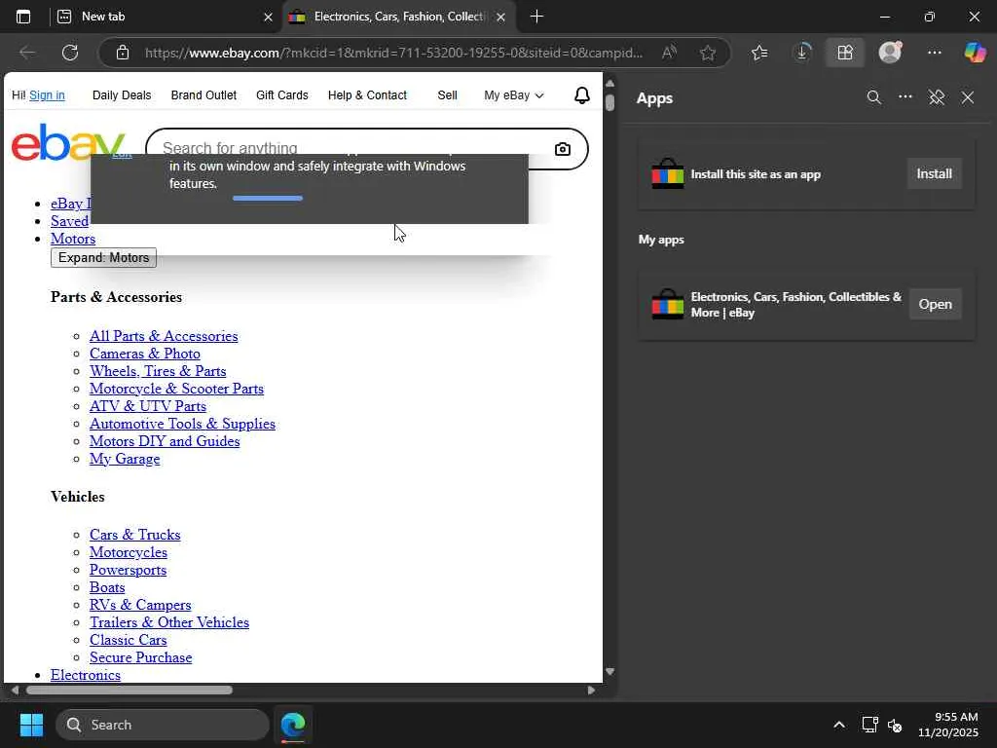Image resolution: width=997 pixels, height=748 pixels.
Task: Open Edge Settings and more menu
Action: pyautogui.click(x=934, y=53)
